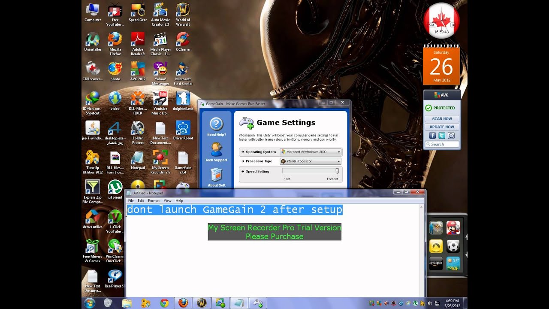Open the Need Help icon in GameGain
549x309 pixels.
pos(216,127)
